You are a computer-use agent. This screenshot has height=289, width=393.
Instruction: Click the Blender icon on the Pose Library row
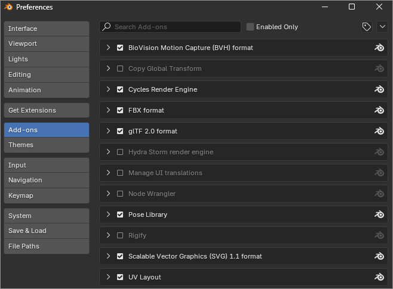coord(379,215)
